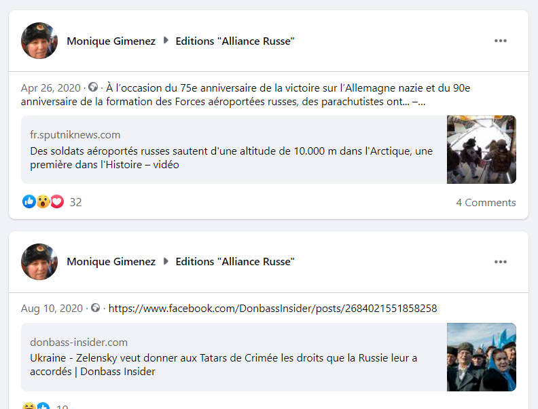Viewport: 538px width, 409px height.
Task: Click the Like reaction icon on first post
Action: [x=29, y=201]
